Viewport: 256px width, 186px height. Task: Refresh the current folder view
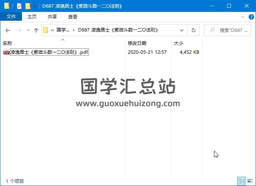click(193, 30)
